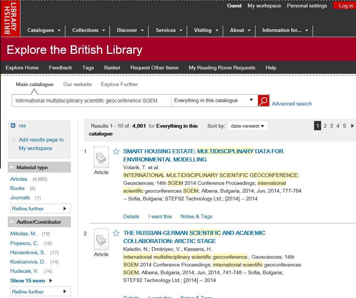The width and height of the screenshot is (356, 298).
Task: Click the Log in button
Action: [x=344, y=6]
